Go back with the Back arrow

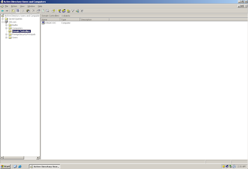[x=3, y=11]
